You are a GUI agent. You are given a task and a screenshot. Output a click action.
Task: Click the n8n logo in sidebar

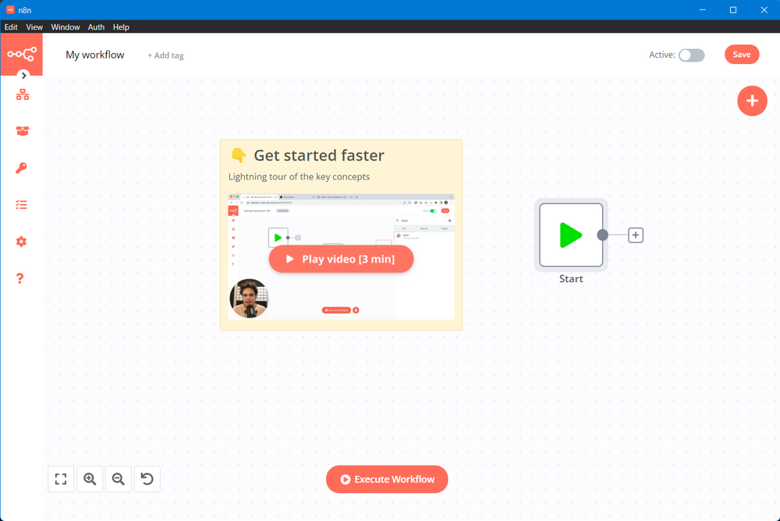pyautogui.click(x=21, y=54)
